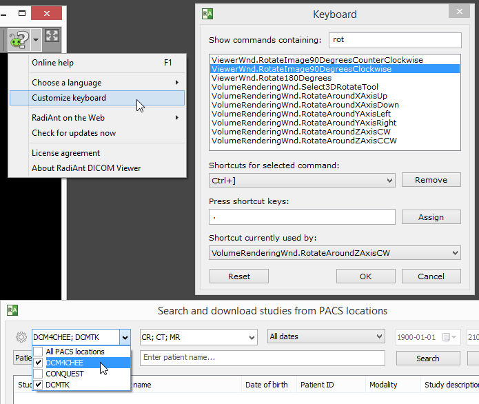This screenshot has height=404, width=479.
Task: Open About RadiAnt DICOM Viewer
Action: (x=97, y=168)
